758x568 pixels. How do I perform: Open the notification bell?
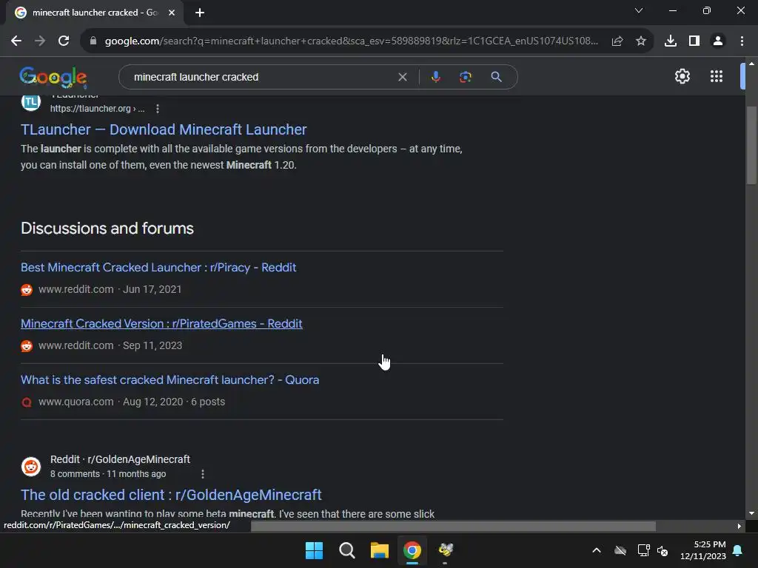click(738, 550)
